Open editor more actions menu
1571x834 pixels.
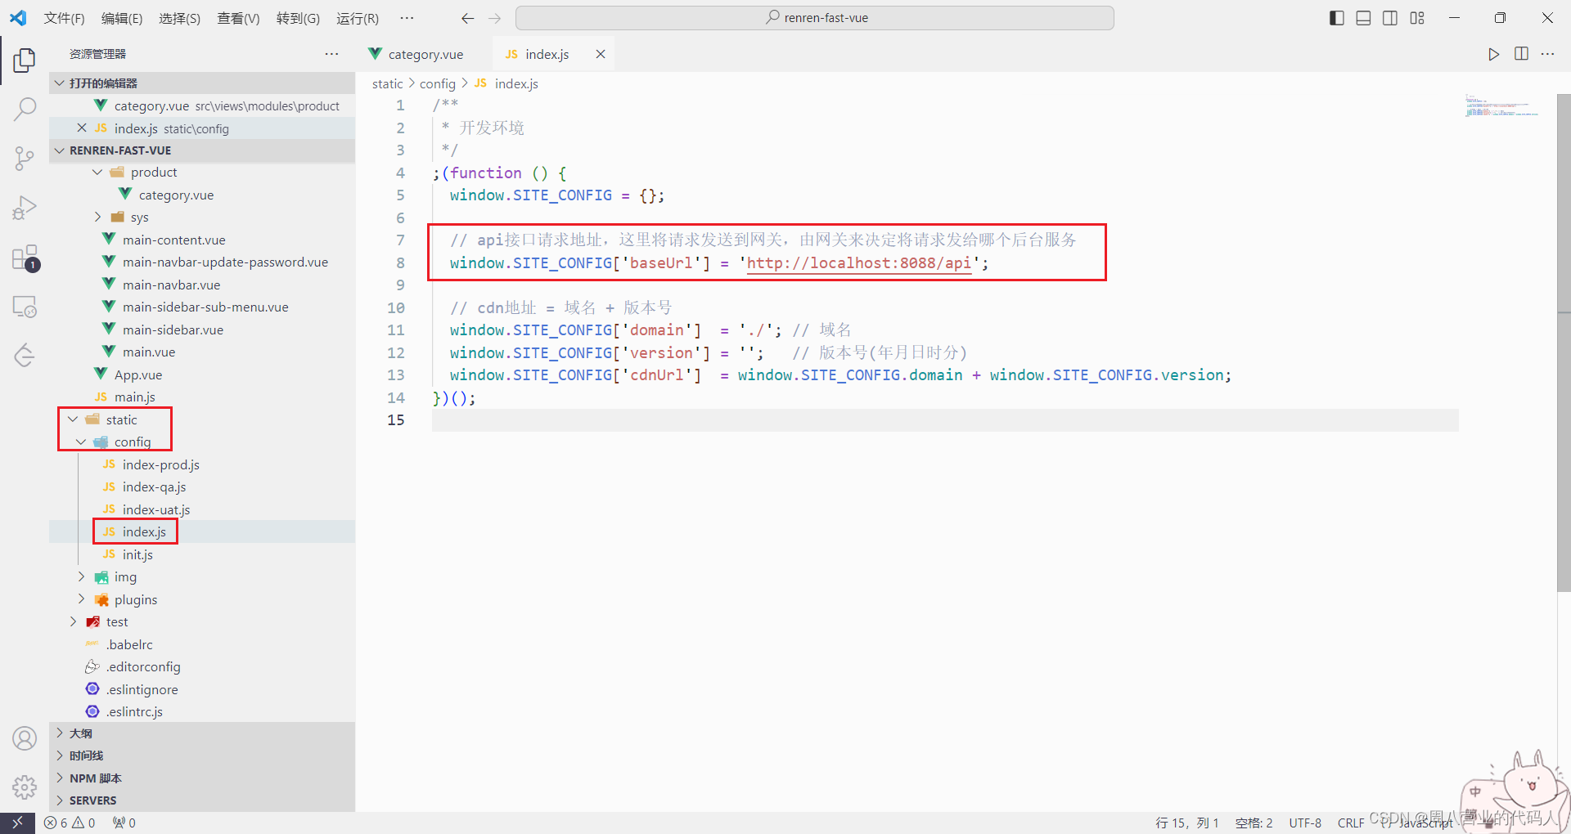click(x=1548, y=54)
